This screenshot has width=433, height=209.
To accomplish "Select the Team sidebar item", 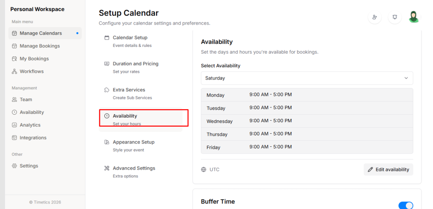I will click(x=26, y=100).
